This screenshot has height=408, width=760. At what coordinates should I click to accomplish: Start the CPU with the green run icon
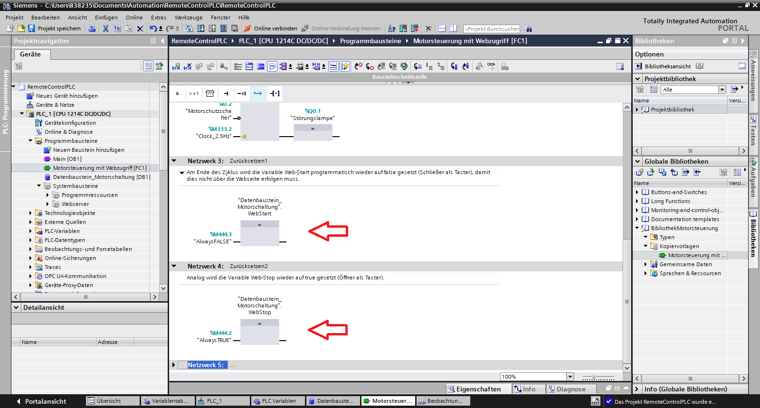point(403,28)
